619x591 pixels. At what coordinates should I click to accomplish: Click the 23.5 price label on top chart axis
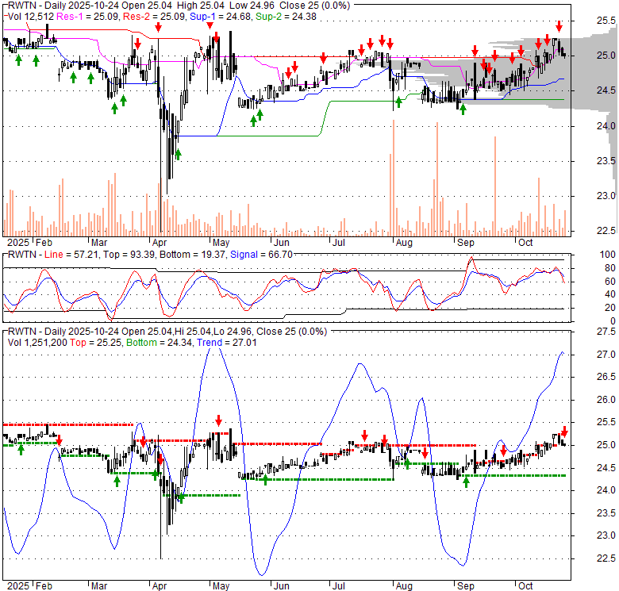coord(606,161)
